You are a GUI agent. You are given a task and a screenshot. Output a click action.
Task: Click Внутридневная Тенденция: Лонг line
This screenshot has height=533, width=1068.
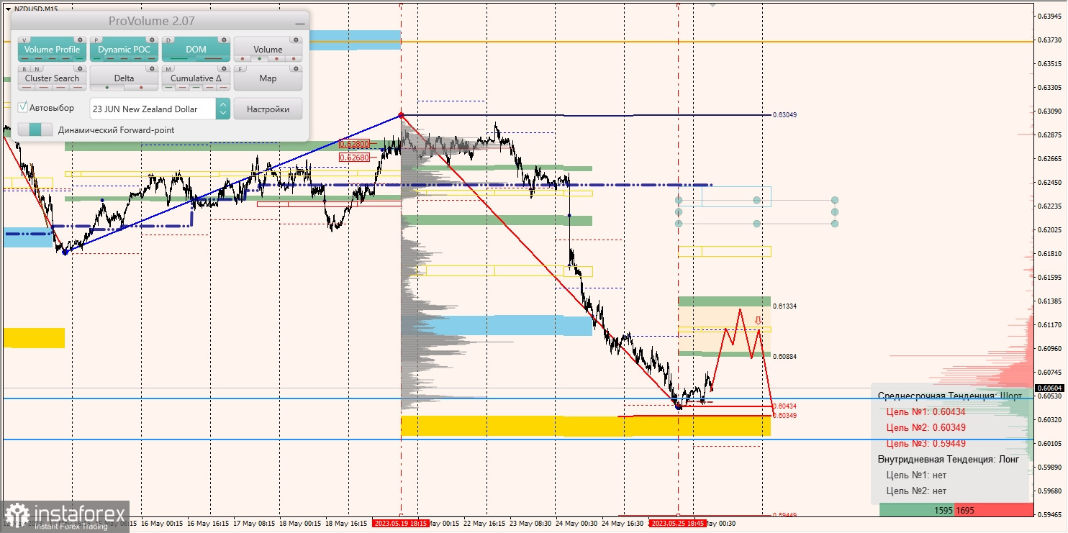click(x=949, y=459)
